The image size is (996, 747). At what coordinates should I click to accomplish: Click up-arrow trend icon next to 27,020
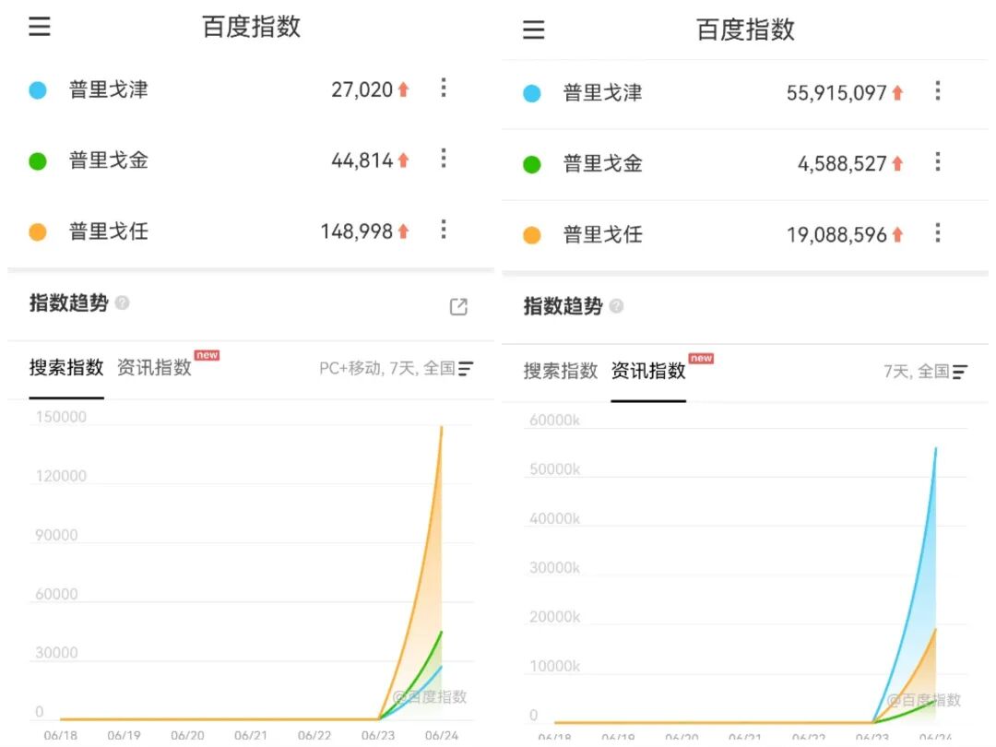tap(403, 90)
